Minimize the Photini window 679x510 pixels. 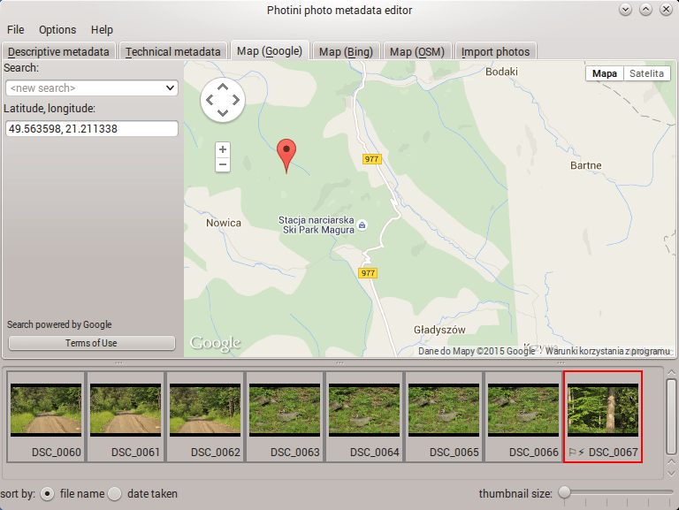coord(625,9)
